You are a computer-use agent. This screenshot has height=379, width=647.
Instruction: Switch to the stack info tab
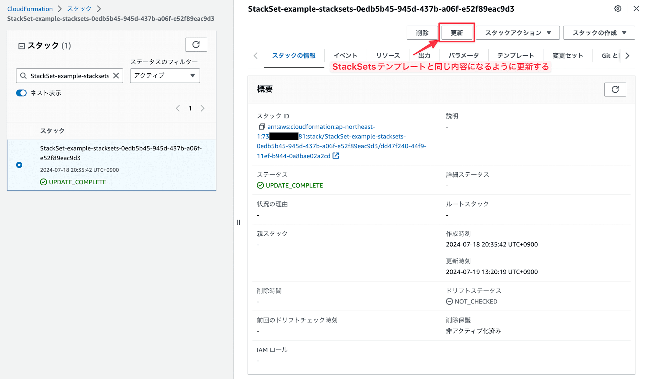[294, 56]
